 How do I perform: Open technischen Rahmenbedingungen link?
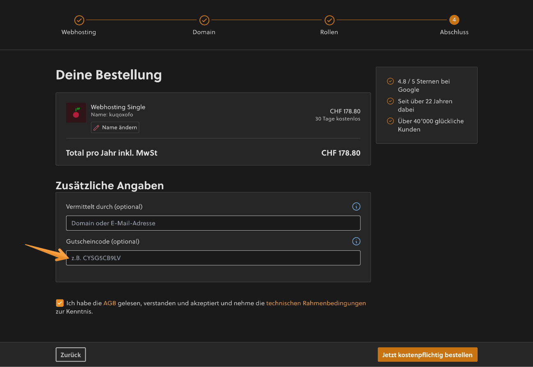(x=316, y=304)
